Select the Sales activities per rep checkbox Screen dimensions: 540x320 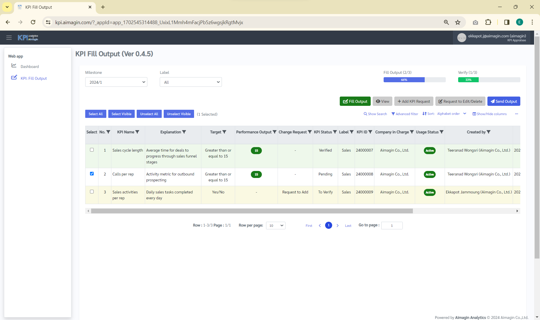coord(92,192)
